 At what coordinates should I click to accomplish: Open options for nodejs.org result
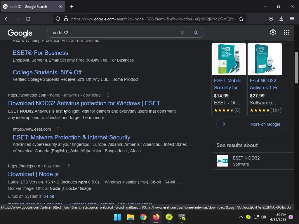click(x=69, y=166)
